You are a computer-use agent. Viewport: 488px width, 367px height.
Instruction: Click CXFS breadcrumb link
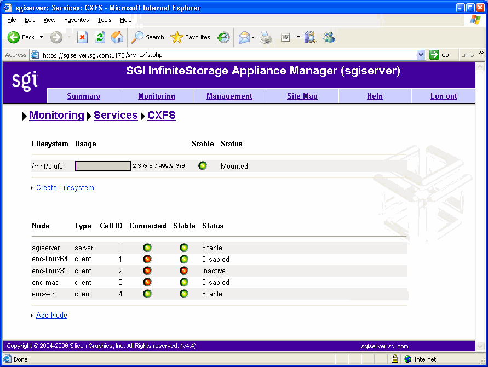(x=162, y=115)
